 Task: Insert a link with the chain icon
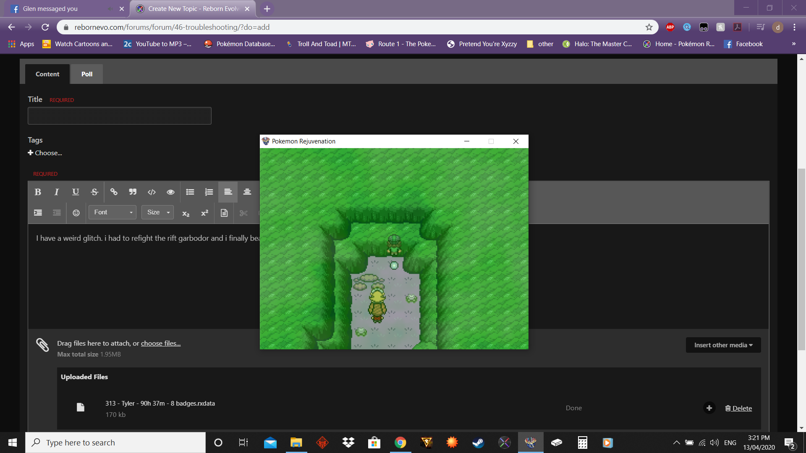(x=114, y=192)
